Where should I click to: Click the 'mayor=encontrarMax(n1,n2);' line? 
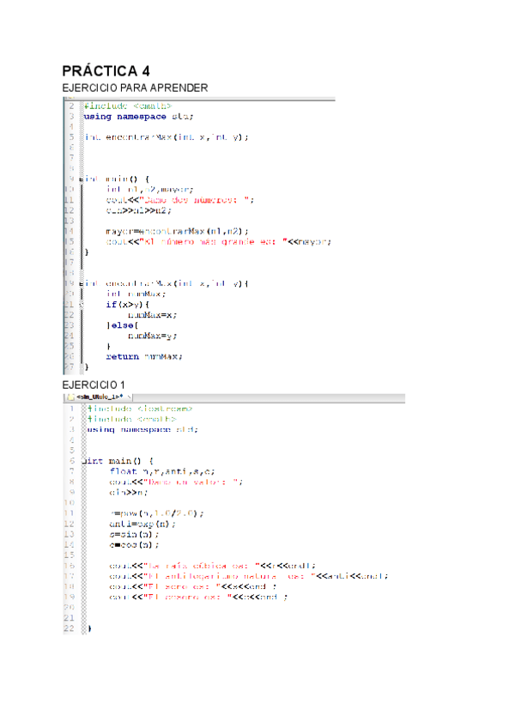[x=177, y=231]
